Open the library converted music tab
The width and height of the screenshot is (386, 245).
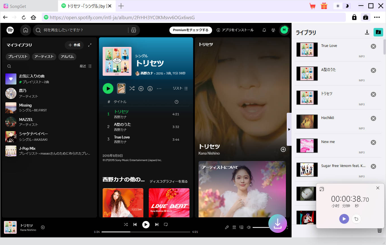click(x=378, y=32)
